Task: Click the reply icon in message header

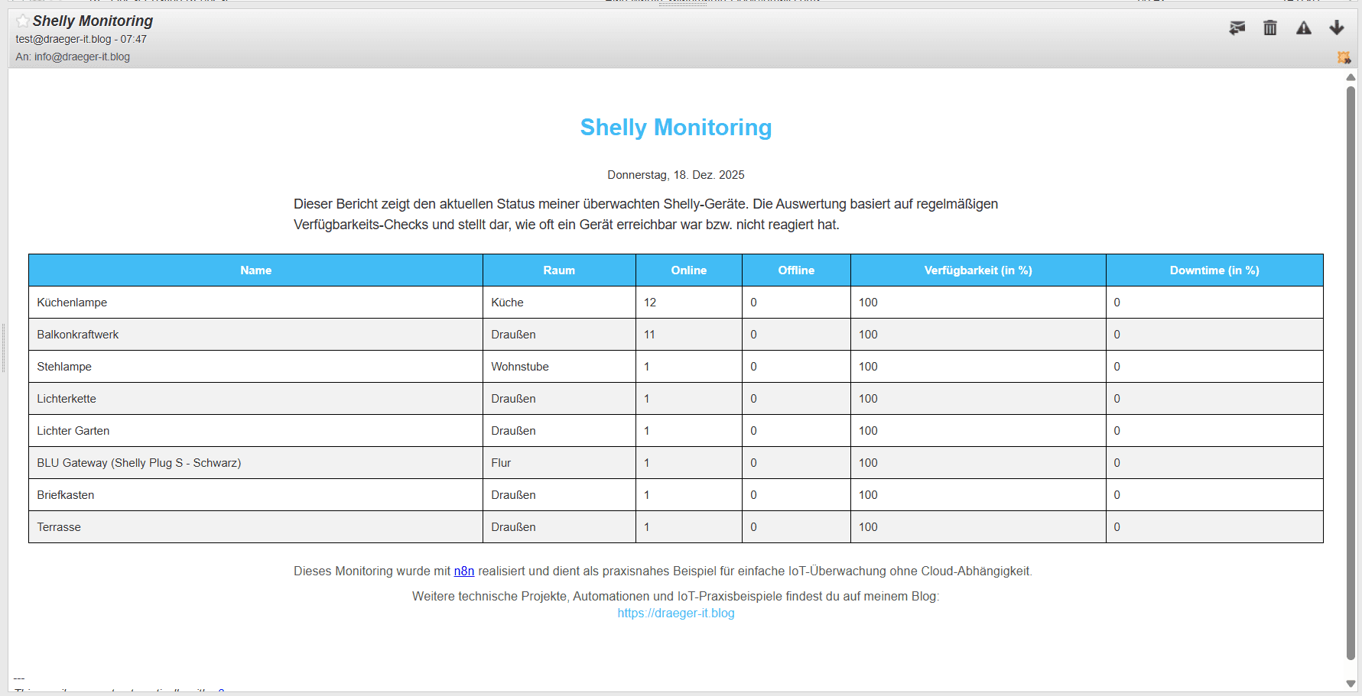Action: coord(1237,28)
